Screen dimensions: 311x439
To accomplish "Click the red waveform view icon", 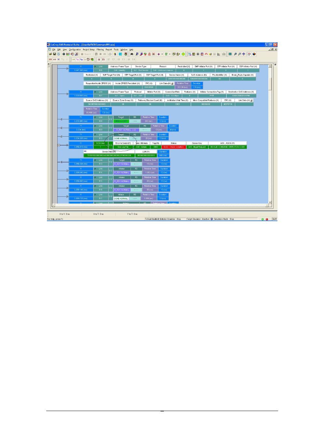I will (x=206, y=54).
